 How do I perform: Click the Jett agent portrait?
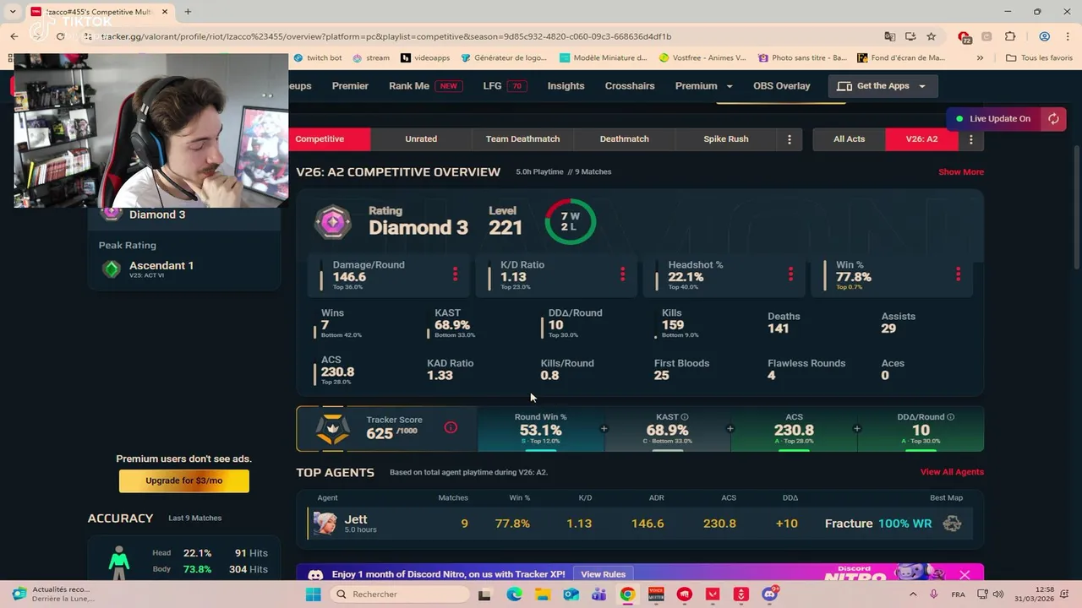coord(325,524)
